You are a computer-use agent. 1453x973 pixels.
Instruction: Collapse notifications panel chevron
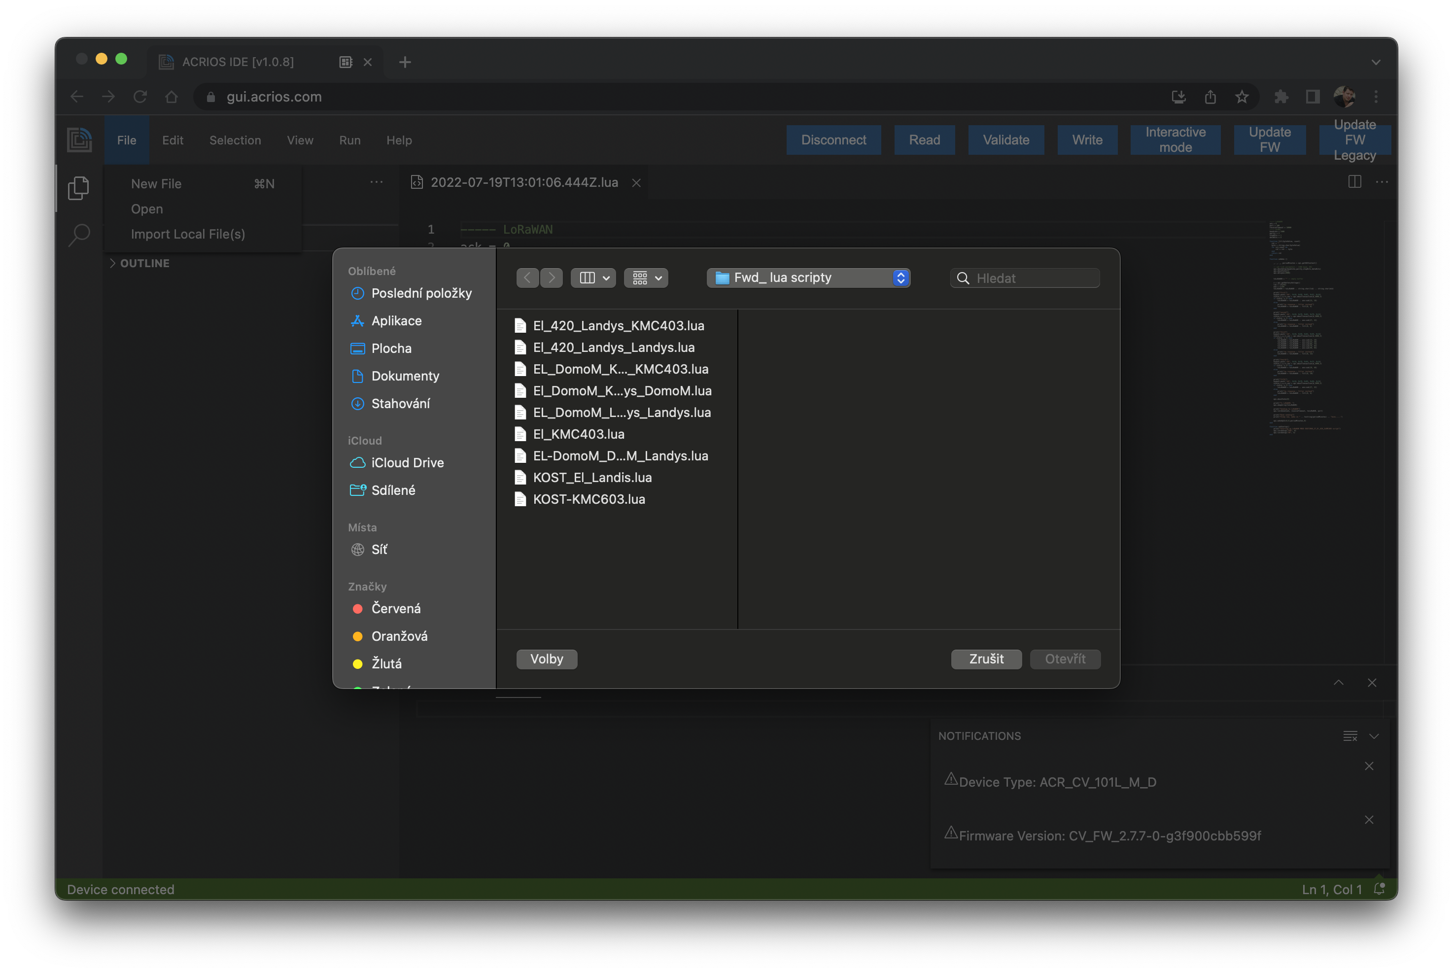(1374, 736)
